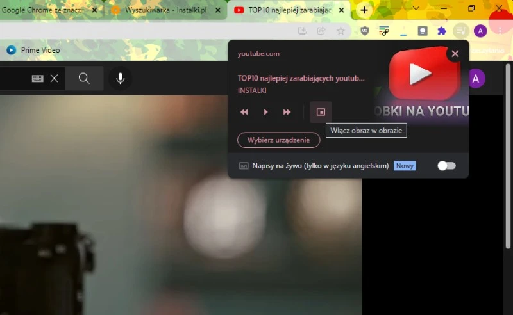Click the uBlock shield extension icon
The width and height of the screenshot is (513, 315).
tap(365, 31)
